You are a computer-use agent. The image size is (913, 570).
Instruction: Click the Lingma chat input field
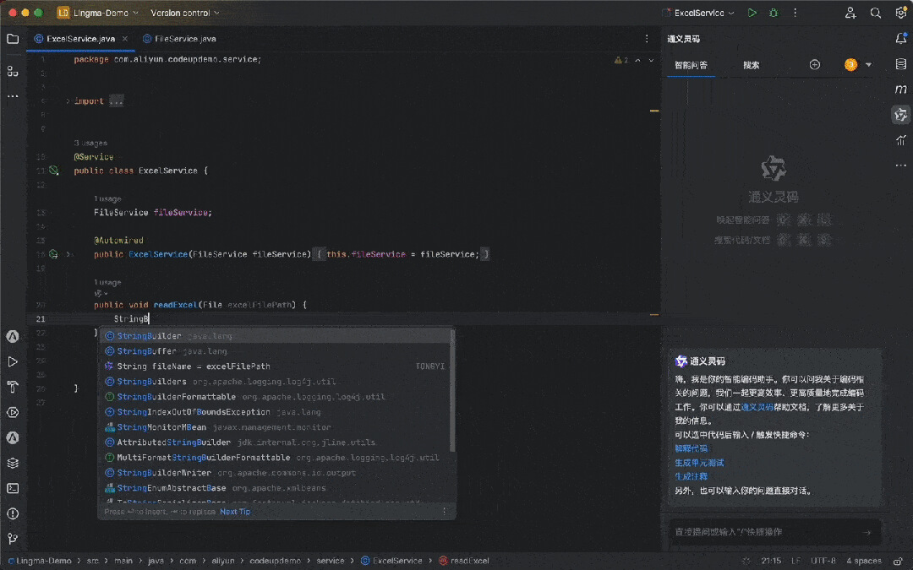coord(765,532)
